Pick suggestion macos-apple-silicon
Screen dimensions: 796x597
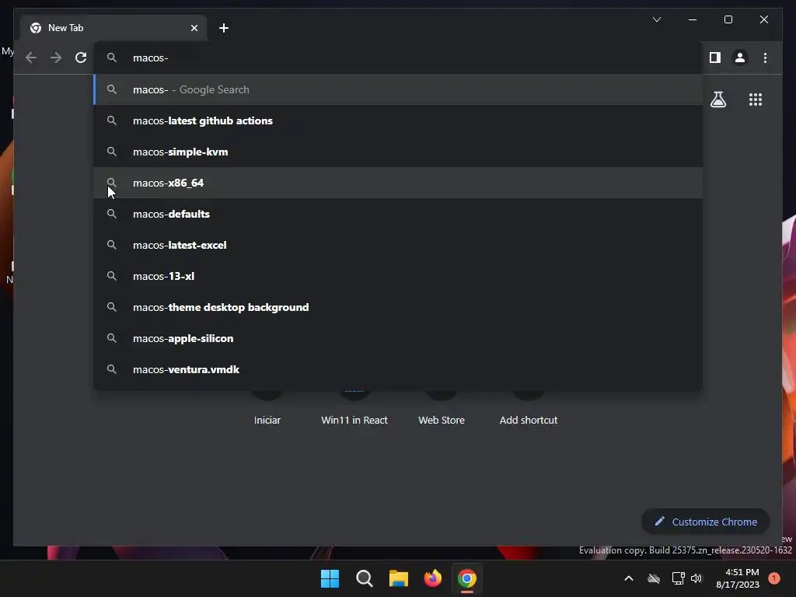tap(399, 338)
